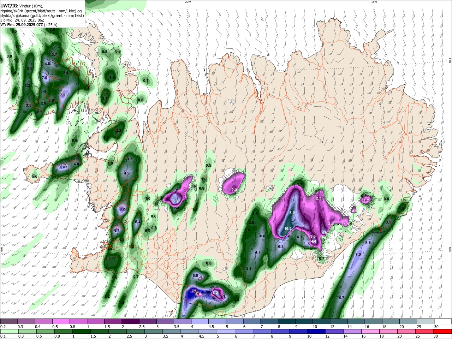Click the light pink 16 rain legend swatch
Image resolution: width=452 pixels, height=339 pixels.
point(370,331)
